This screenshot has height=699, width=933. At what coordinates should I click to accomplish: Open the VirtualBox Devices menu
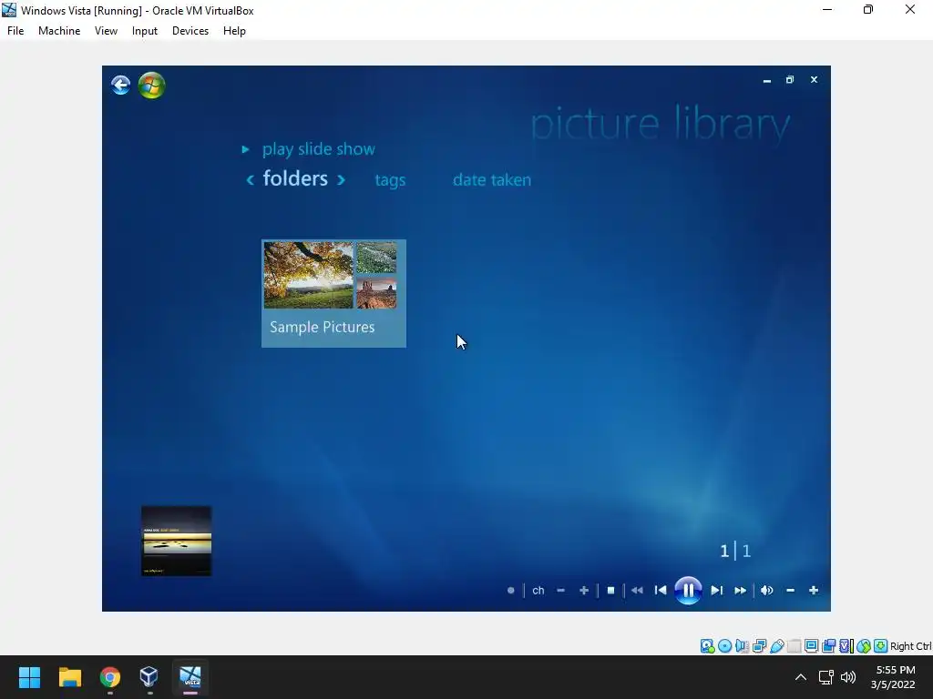point(190,31)
